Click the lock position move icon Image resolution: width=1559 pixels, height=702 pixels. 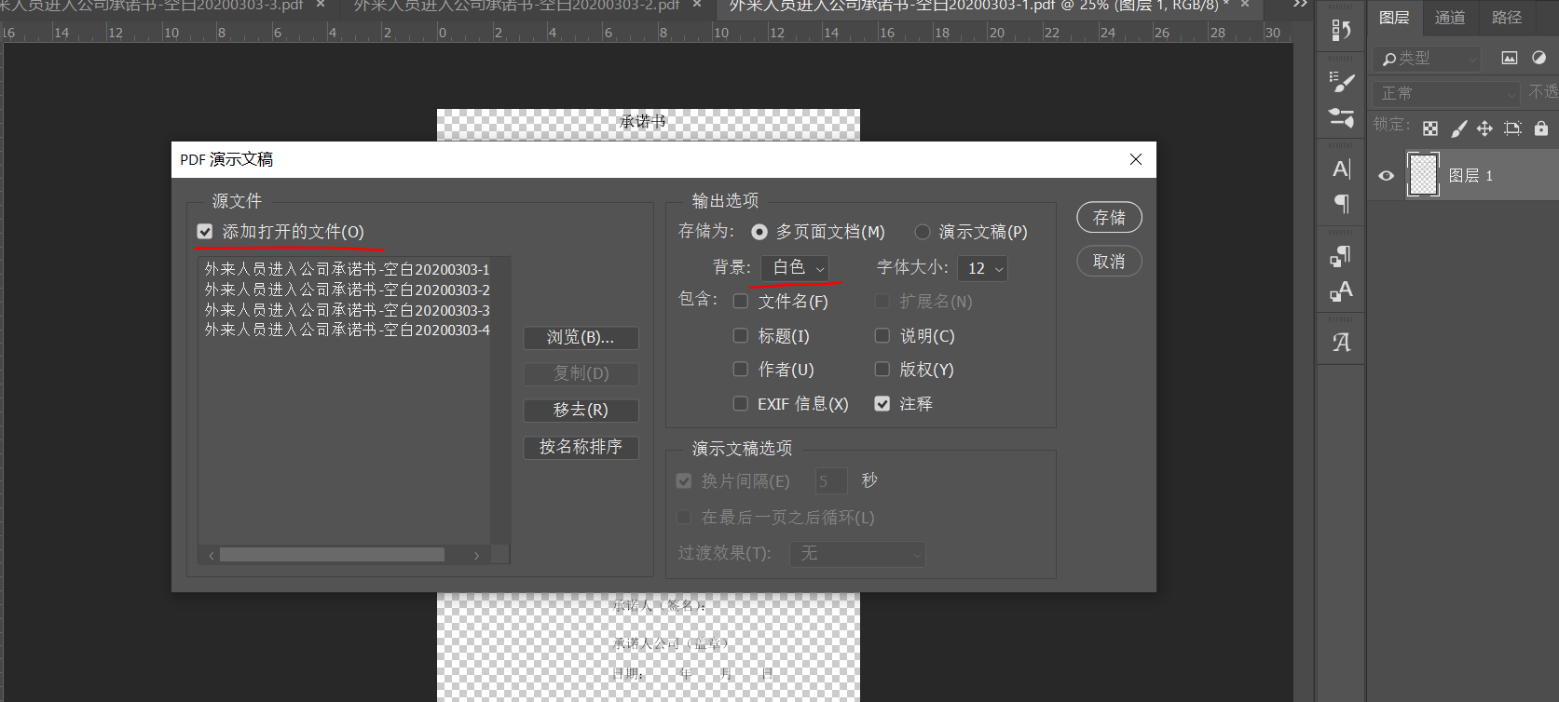1484,128
